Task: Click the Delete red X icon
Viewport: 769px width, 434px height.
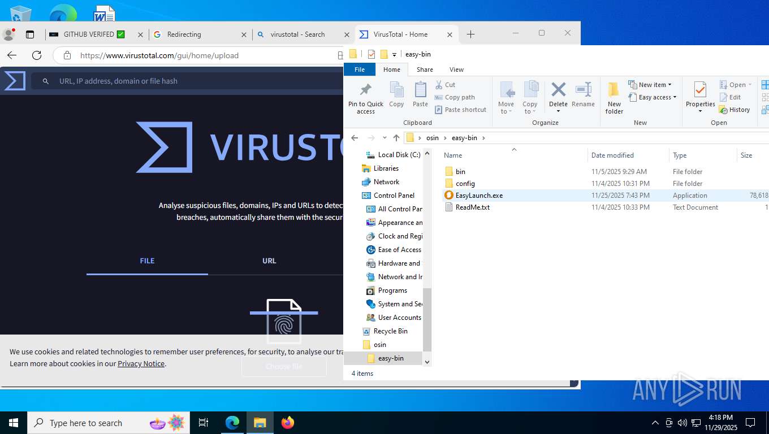Action: point(558,89)
